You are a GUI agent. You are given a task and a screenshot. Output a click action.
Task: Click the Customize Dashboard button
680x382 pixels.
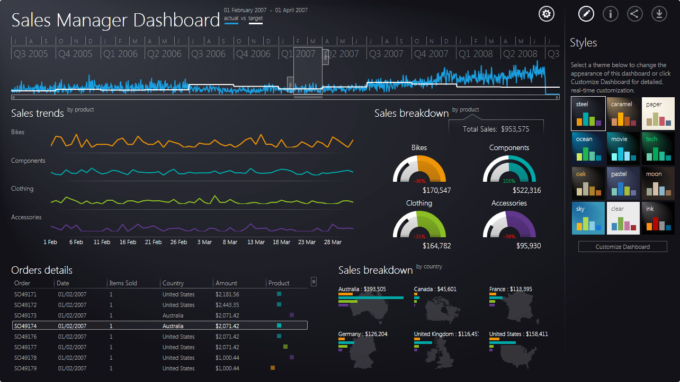tap(622, 247)
